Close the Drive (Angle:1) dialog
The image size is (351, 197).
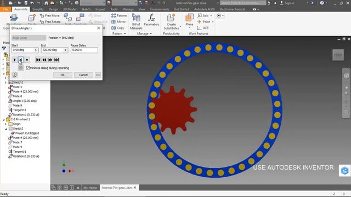99,28
